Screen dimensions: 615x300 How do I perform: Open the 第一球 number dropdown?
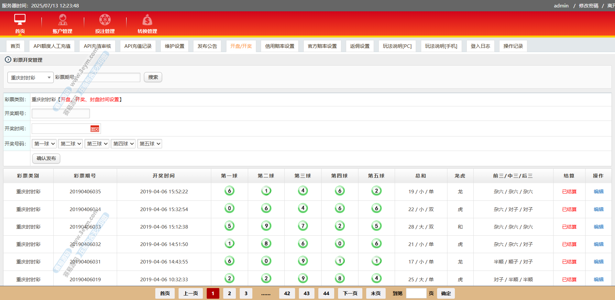[x=44, y=144]
